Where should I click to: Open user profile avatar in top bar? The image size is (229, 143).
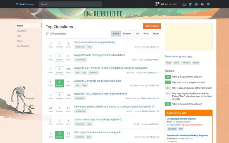[x=157, y=4]
